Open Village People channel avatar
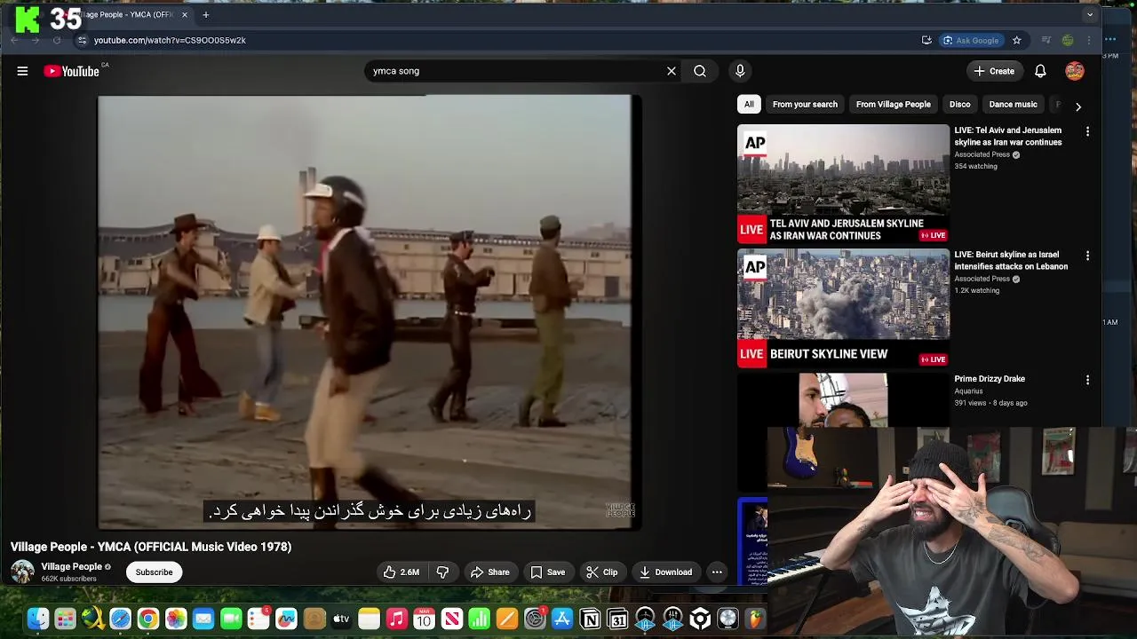 (x=22, y=572)
